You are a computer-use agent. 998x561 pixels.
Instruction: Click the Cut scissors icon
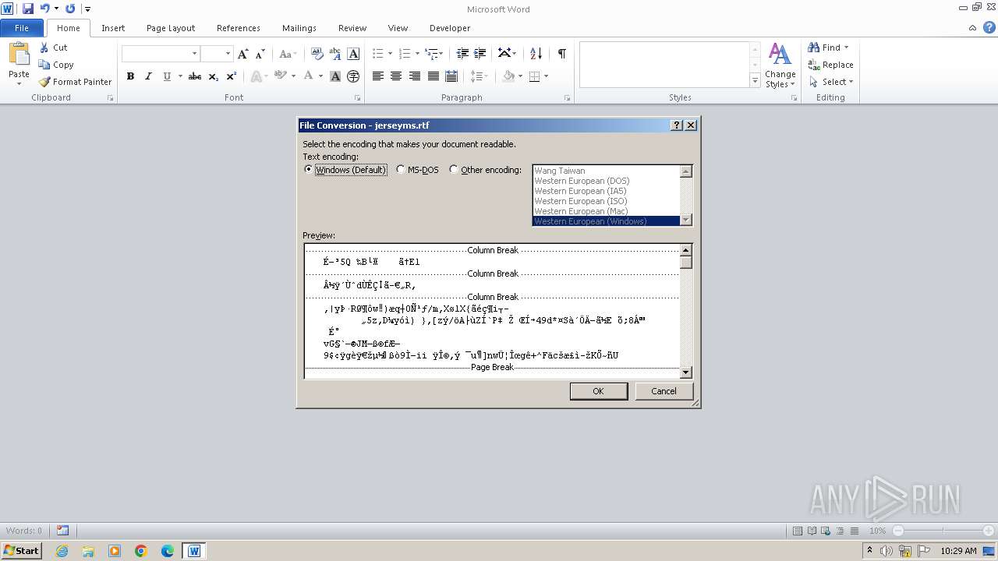click(x=44, y=48)
